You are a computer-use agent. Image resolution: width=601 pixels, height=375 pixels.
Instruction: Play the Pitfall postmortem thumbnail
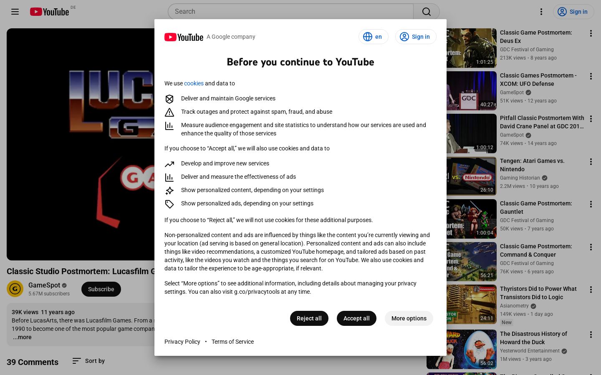coord(472,133)
